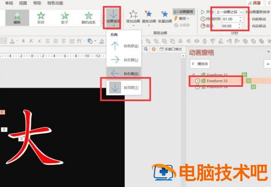Choose 自左侧 from left direction

[124, 60]
